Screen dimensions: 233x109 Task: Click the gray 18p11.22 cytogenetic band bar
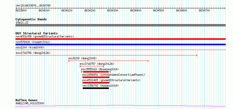coord(120,25)
